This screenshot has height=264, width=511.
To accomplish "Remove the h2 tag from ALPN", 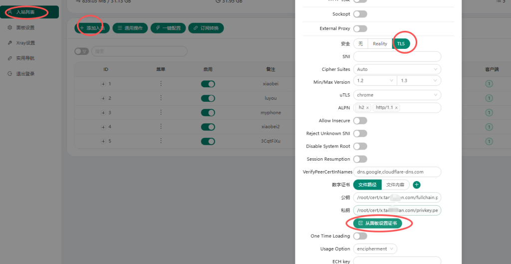I will point(368,108).
